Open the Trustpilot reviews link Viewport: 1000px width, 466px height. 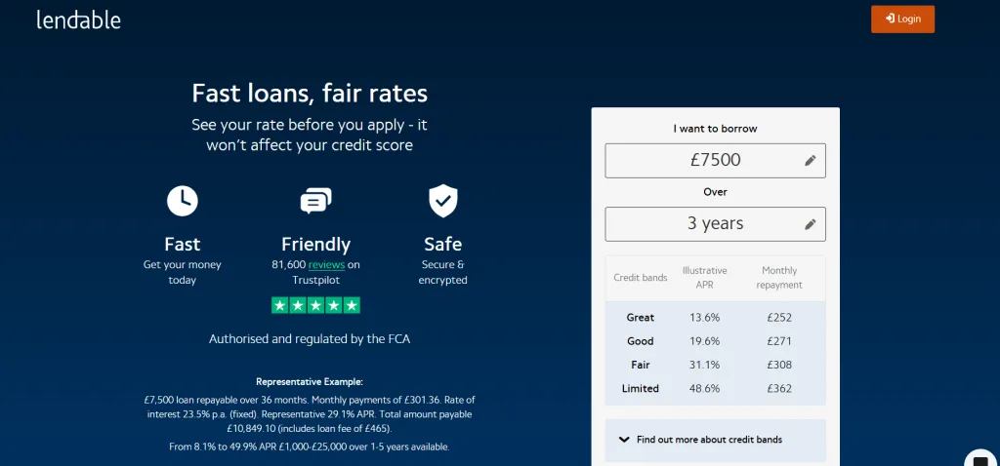(x=326, y=265)
